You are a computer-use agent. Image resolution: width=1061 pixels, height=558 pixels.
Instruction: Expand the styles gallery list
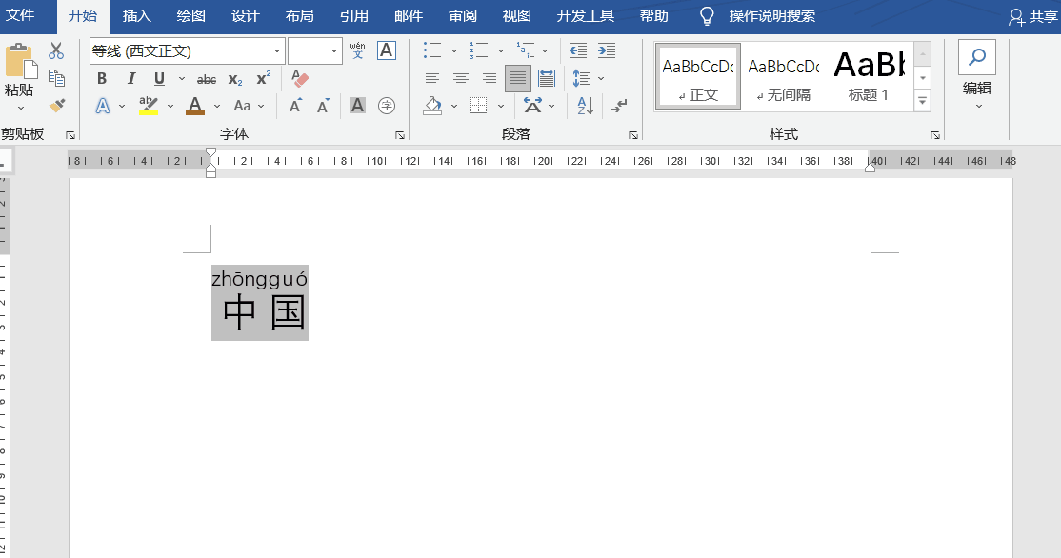922,102
